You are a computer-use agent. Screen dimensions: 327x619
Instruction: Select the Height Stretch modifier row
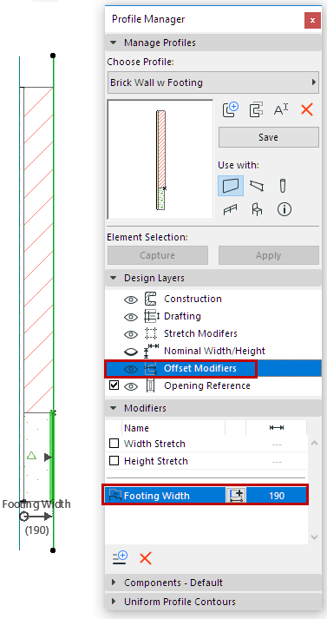point(206,461)
